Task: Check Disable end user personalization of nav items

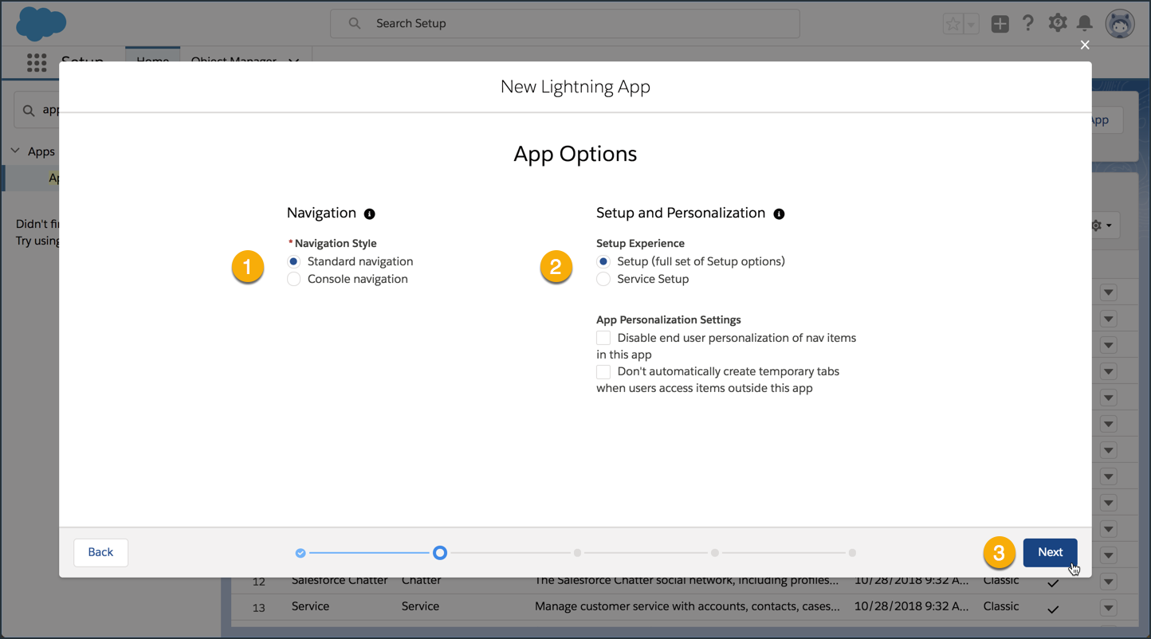Action: 603,338
